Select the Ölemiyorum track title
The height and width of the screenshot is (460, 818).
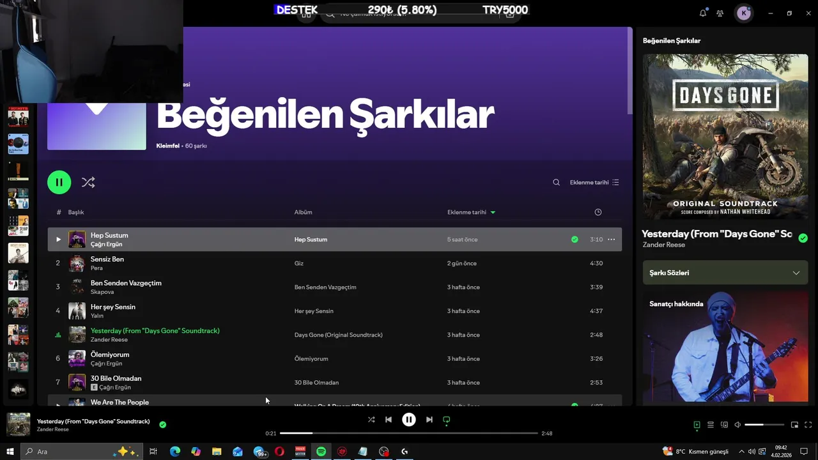(110, 355)
